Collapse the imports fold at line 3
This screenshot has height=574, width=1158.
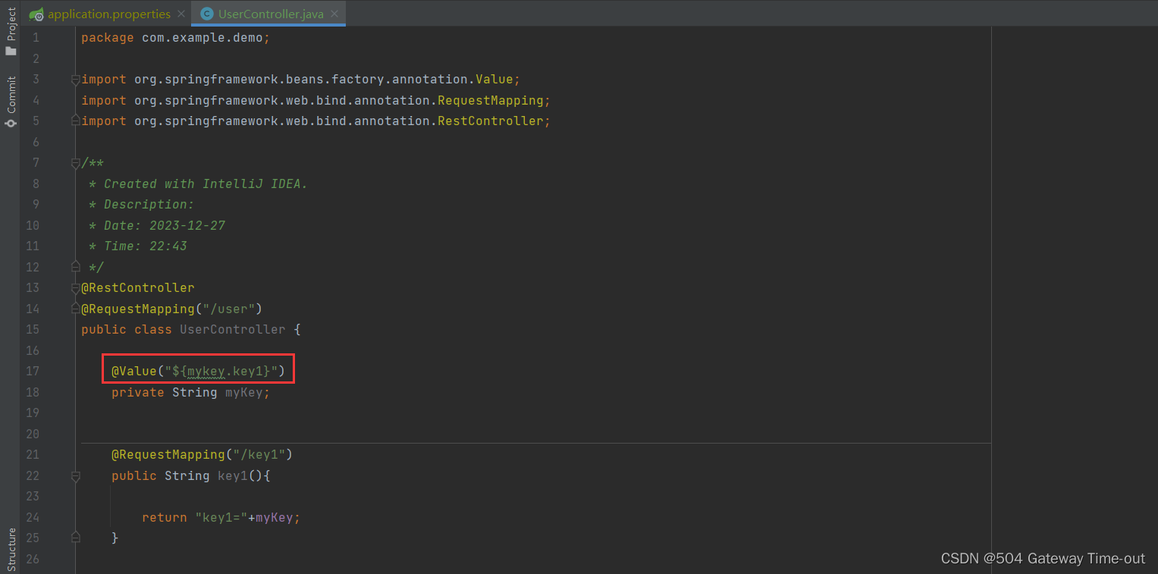75,79
